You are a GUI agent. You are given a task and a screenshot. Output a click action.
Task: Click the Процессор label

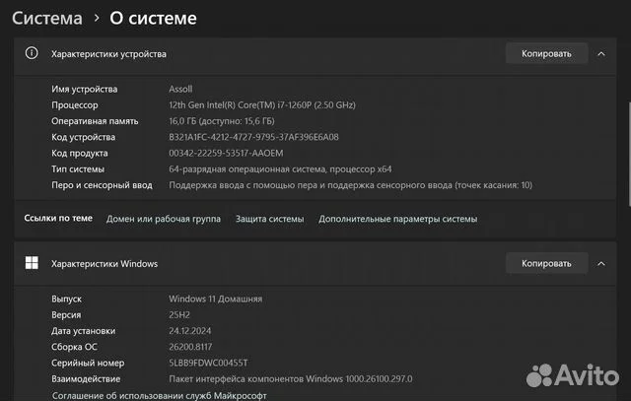click(75, 105)
